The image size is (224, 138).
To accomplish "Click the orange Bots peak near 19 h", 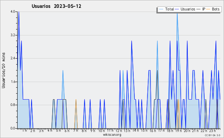I will [178, 100].
